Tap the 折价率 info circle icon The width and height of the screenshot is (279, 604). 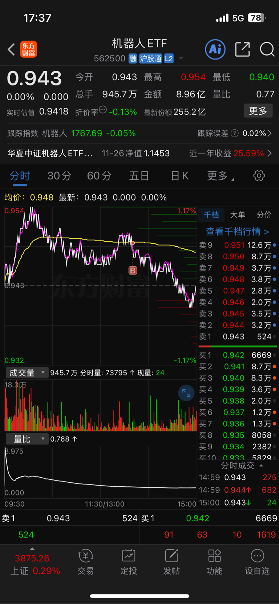click(103, 110)
